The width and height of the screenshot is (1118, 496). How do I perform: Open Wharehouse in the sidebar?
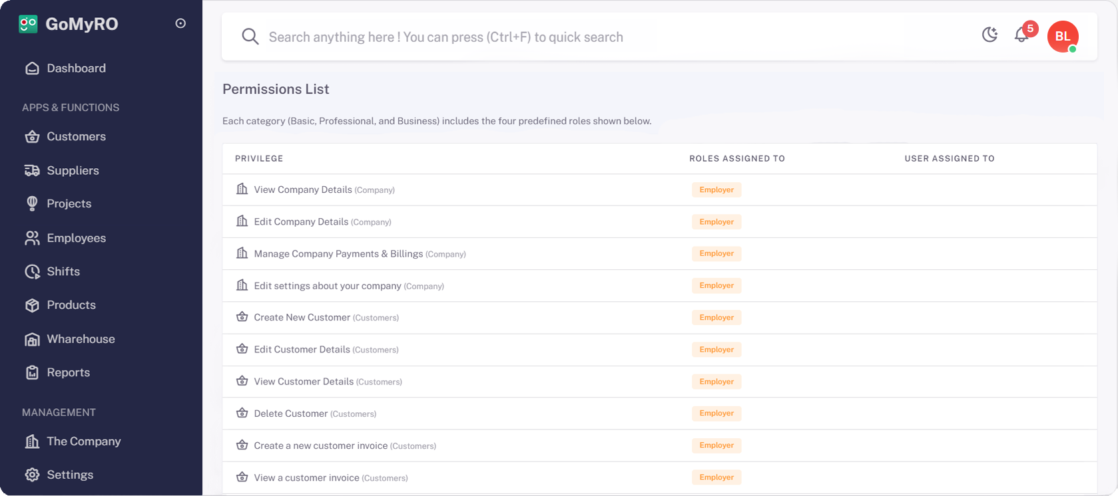click(x=81, y=339)
